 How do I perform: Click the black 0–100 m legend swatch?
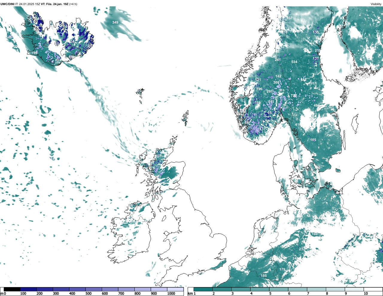pos(12,289)
